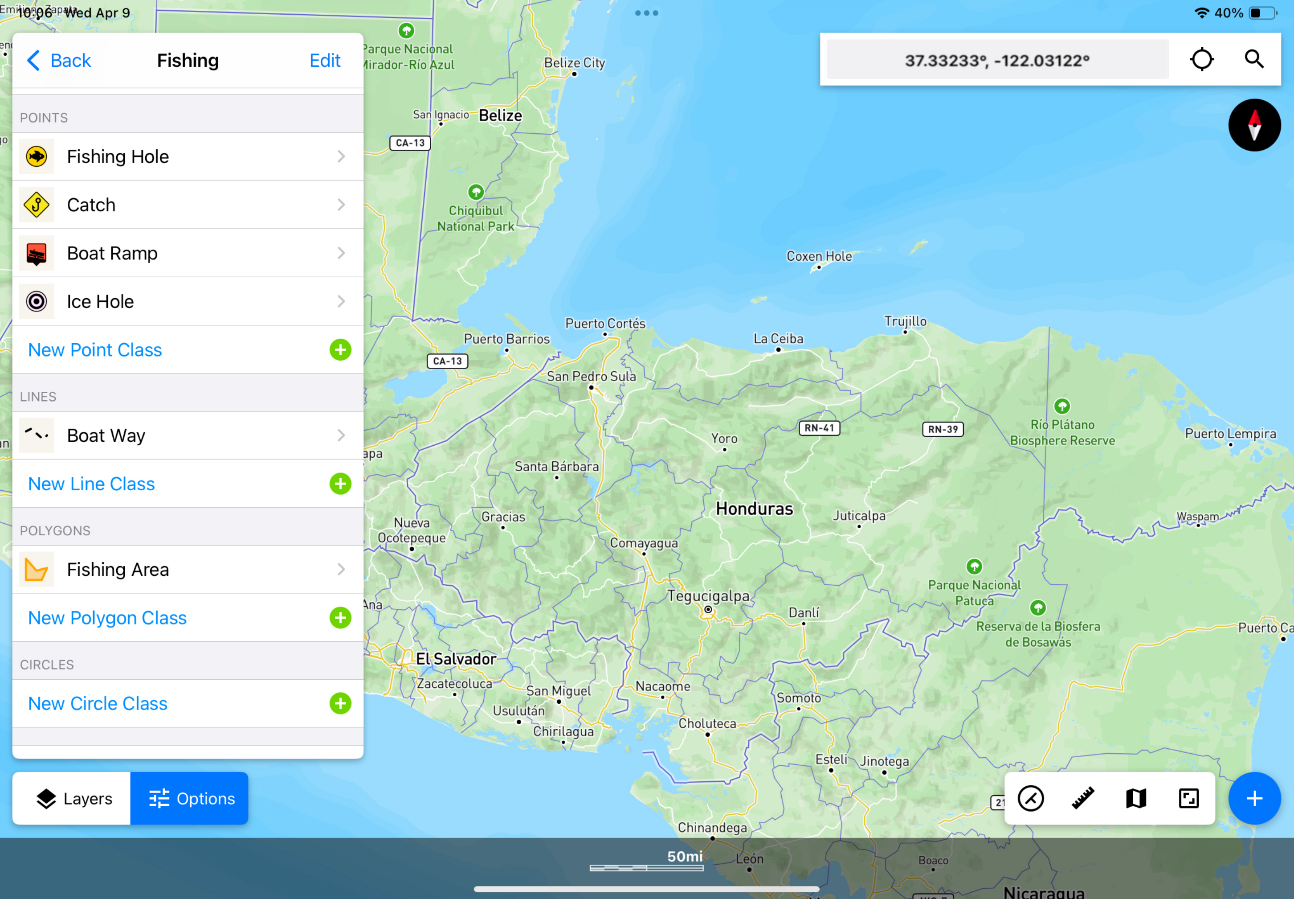Add a new point class with green plus
The height and width of the screenshot is (899, 1294).
coord(340,350)
